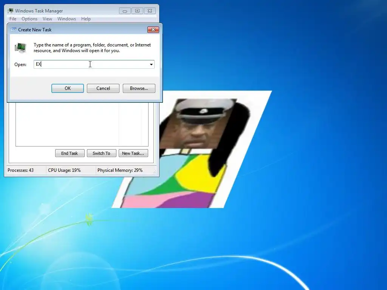This screenshot has width=387, height=290.
Task: Click End Task button in Task Manager
Action: [x=70, y=153]
